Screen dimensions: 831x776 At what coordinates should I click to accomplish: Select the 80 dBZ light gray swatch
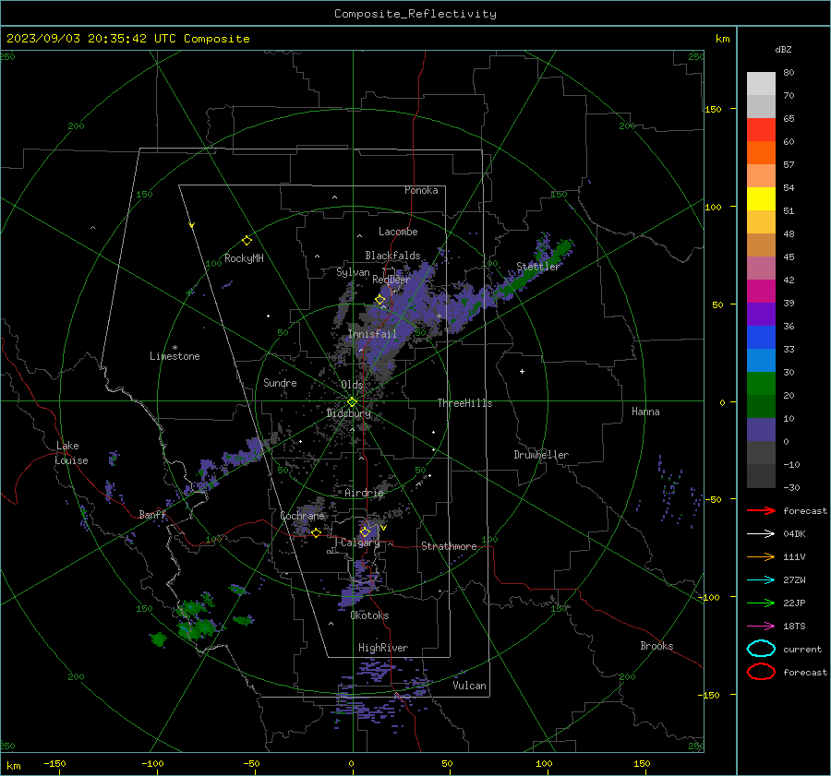pos(761,83)
